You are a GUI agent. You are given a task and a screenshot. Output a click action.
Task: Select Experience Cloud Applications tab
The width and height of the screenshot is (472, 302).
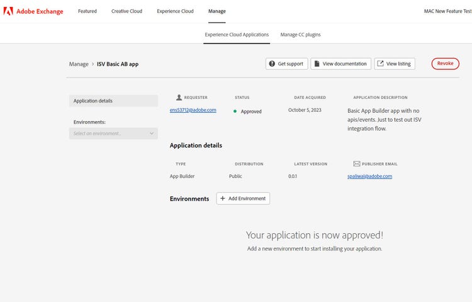tap(237, 35)
